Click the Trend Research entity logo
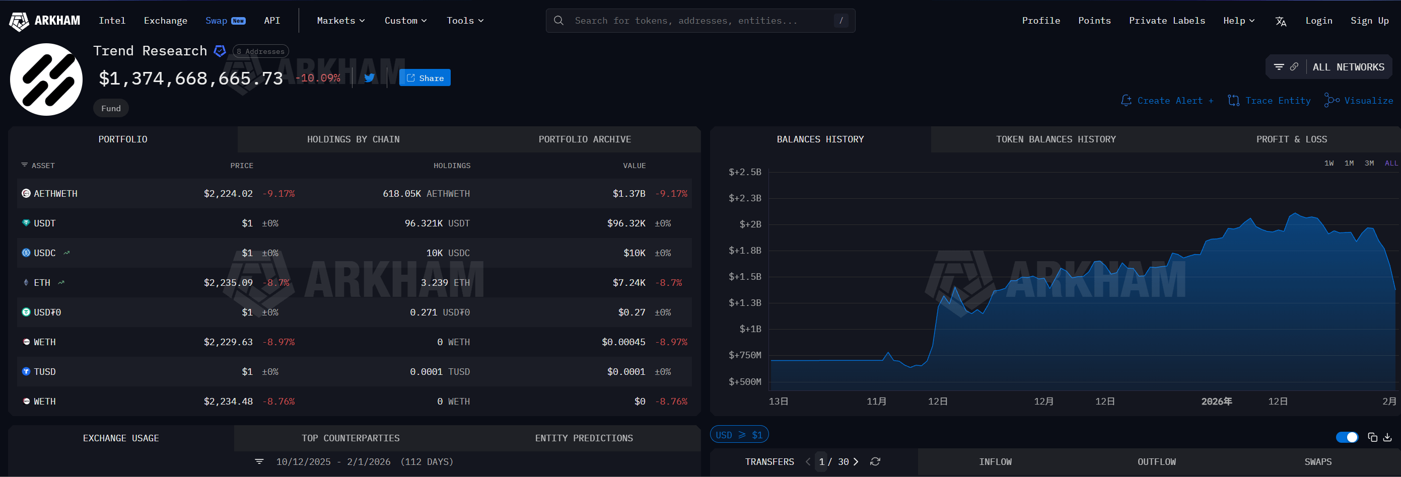This screenshot has height=477, width=1401. 46,79
